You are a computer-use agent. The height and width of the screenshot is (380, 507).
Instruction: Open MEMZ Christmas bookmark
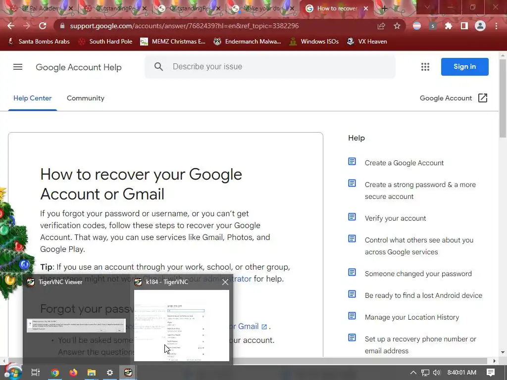[x=173, y=42]
